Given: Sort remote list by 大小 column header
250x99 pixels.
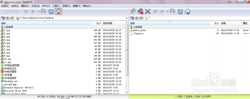Looking at the screenshot, I should (214, 23).
